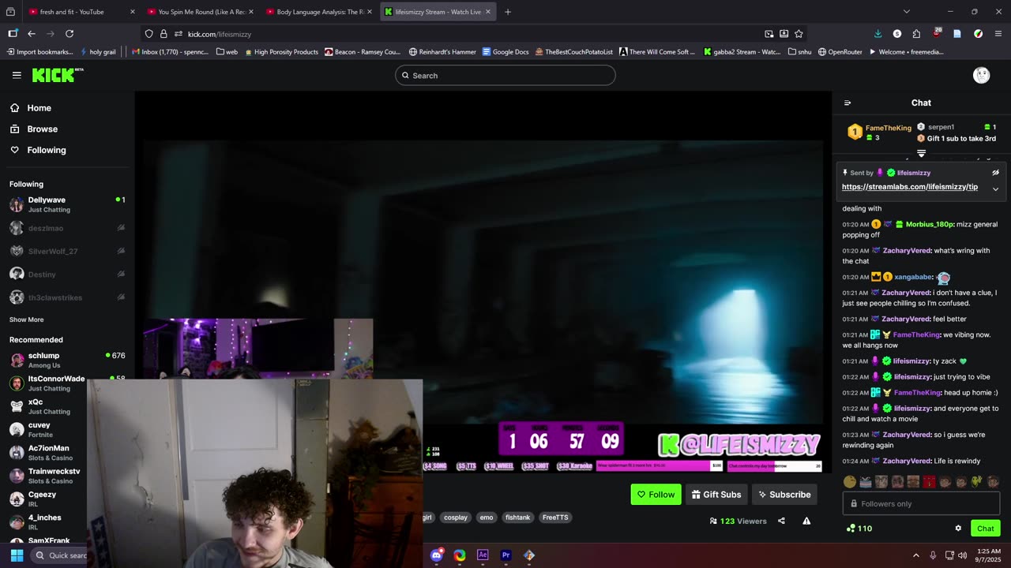Image resolution: width=1011 pixels, height=568 pixels.
Task: Open a new browser tab
Action: [x=508, y=12]
